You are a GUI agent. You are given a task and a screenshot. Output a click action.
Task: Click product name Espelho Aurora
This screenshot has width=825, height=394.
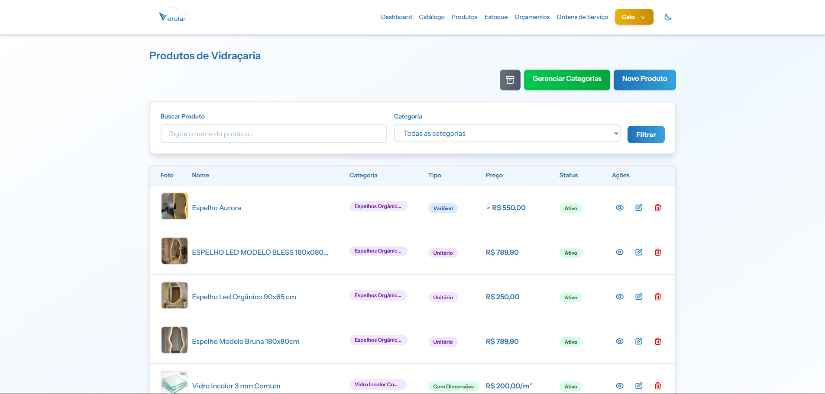217,208
